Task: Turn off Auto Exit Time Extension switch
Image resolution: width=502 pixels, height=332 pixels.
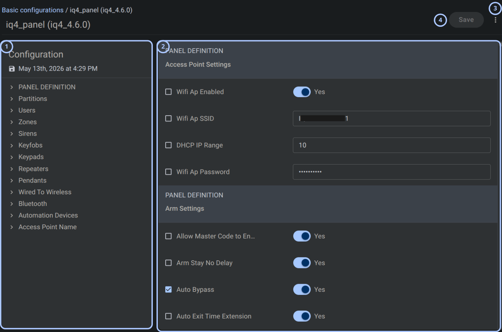Action: pos(302,316)
